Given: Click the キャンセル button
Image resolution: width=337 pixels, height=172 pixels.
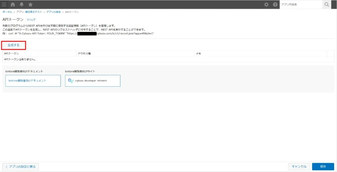Looking at the screenshot, I should [x=299, y=167].
